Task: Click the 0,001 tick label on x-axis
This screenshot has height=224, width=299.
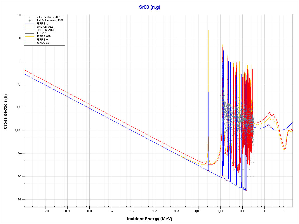Action: 198,211
